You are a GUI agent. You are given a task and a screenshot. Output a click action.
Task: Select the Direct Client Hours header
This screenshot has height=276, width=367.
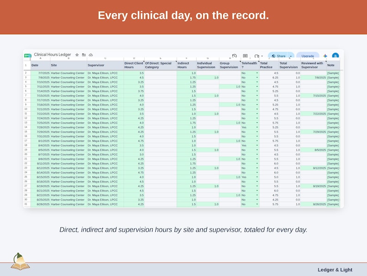[134, 65]
